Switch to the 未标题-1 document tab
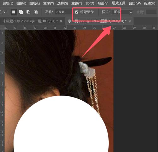Image resolution: width=158 pixels, height=152 pixels. (30, 21)
